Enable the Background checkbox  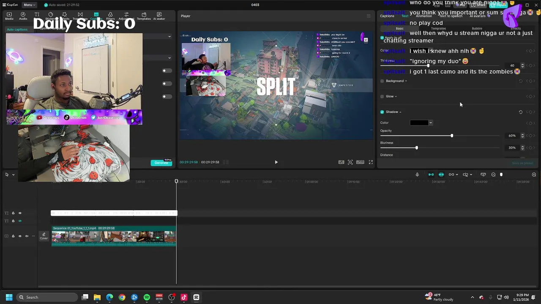tap(382, 81)
